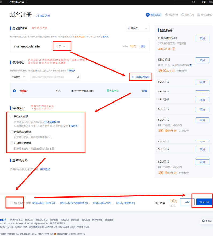Open the 全部类型 type filter dropdown
The image size is (213, 236).
tap(18, 77)
